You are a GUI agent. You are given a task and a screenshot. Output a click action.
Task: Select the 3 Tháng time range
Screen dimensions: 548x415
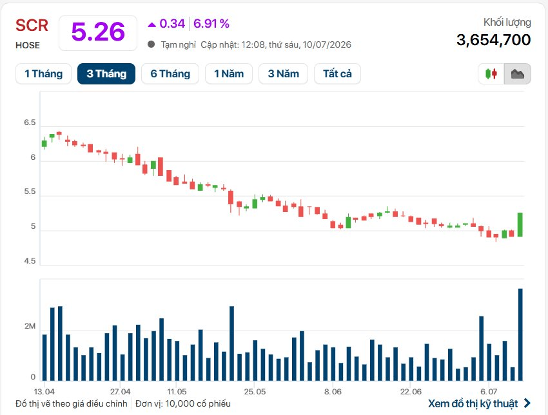pos(106,73)
